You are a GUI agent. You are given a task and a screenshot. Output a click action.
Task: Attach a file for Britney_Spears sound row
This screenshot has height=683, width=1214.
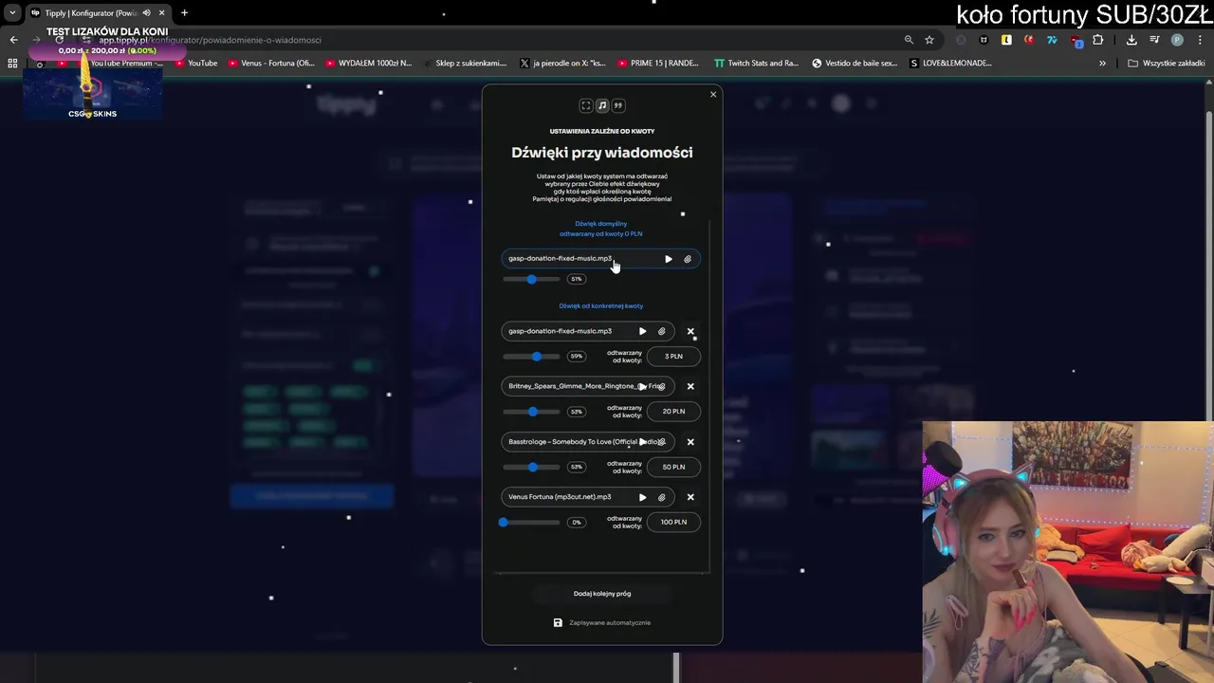point(662,386)
